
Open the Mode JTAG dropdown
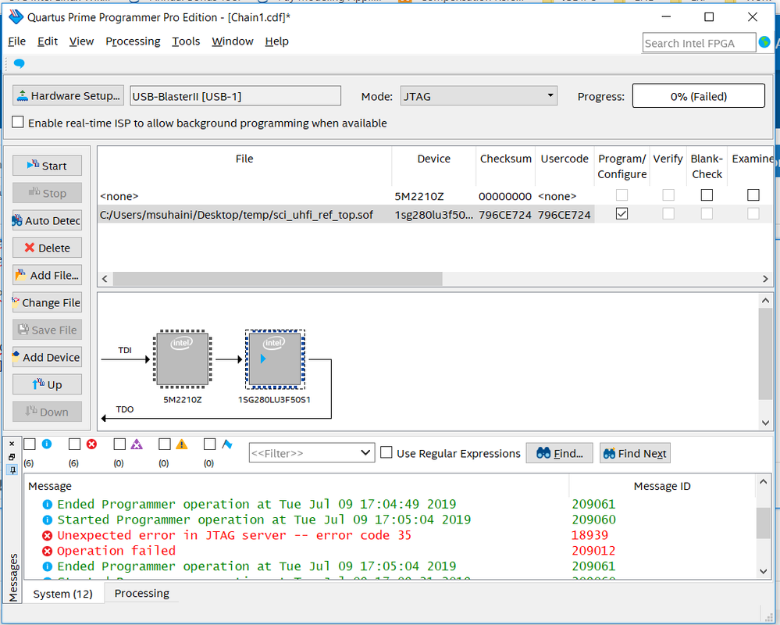pos(478,96)
